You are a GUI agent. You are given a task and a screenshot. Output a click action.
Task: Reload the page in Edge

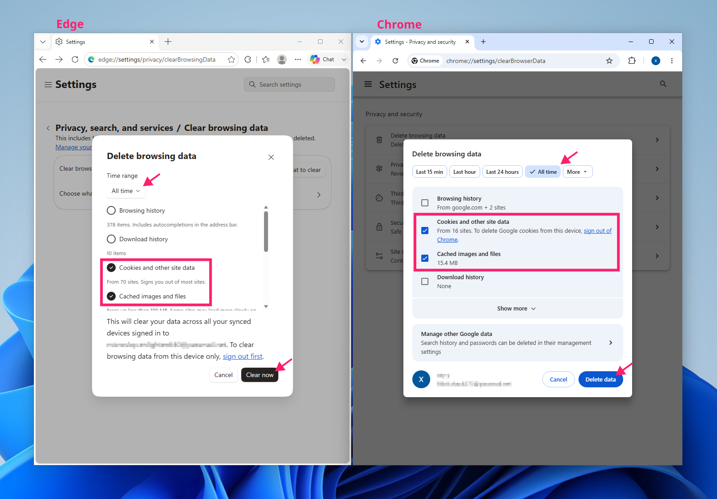coord(75,59)
